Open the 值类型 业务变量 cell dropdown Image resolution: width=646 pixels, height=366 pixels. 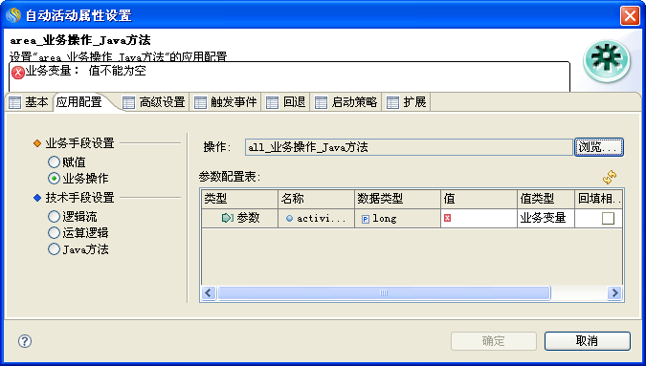point(546,218)
